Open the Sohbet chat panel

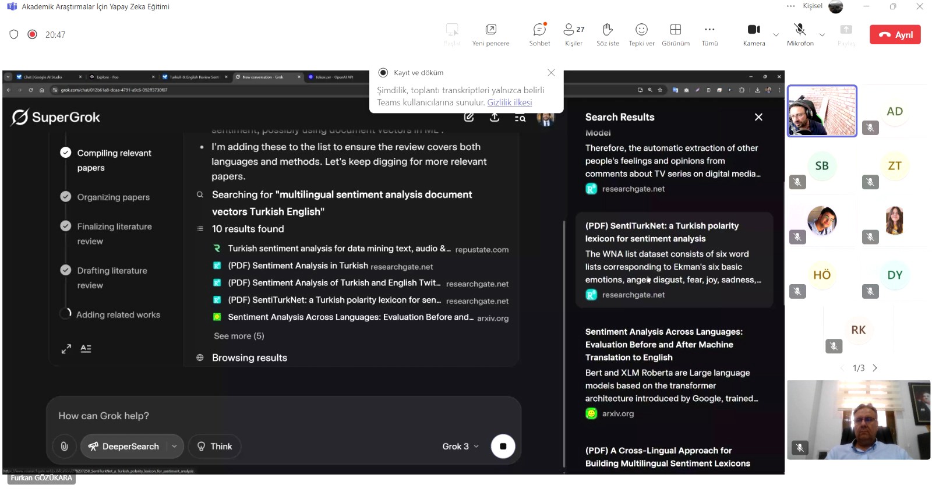(x=539, y=34)
